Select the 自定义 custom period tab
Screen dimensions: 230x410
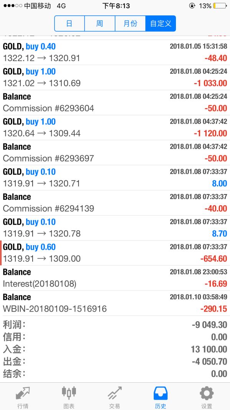[x=161, y=23]
